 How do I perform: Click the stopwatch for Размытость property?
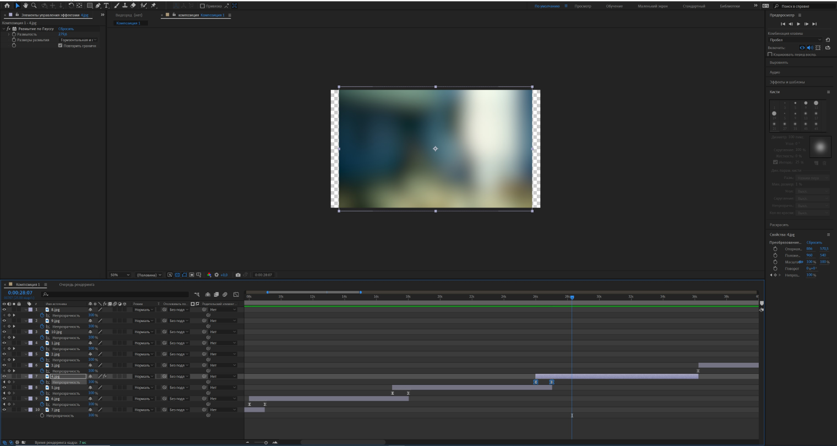pos(14,34)
